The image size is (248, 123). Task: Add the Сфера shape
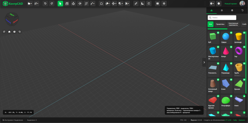pyautogui.click(x=227, y=38)
